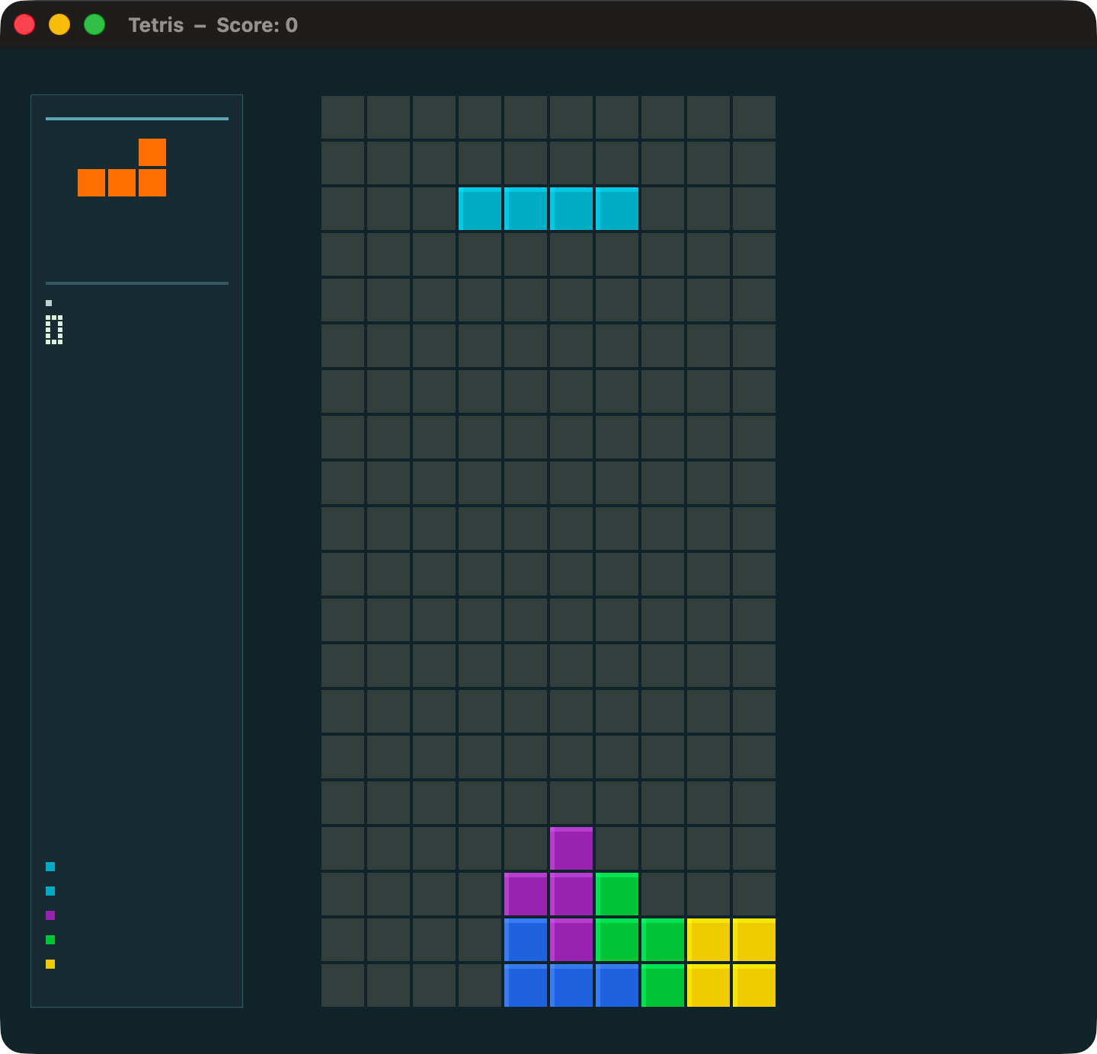Image resolution: width=1097 pixels, height=1054 pixels.
Task: Click the second divider line below the preview area
Action: coord(137,283)
